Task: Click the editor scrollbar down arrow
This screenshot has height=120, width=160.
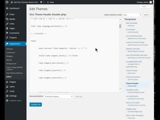Action: [x=120, y=89]
